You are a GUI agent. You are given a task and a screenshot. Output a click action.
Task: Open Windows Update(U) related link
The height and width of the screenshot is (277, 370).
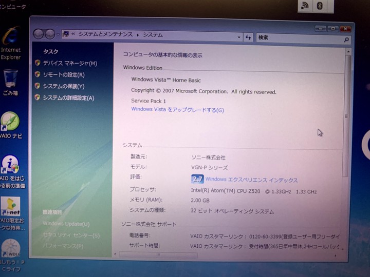66,224
